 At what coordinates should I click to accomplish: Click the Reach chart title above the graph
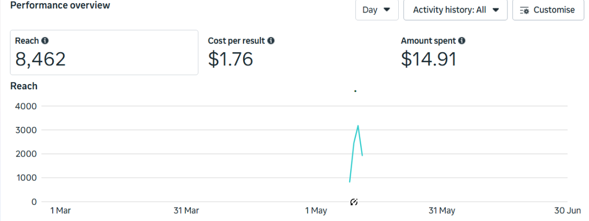coord(24,86)
